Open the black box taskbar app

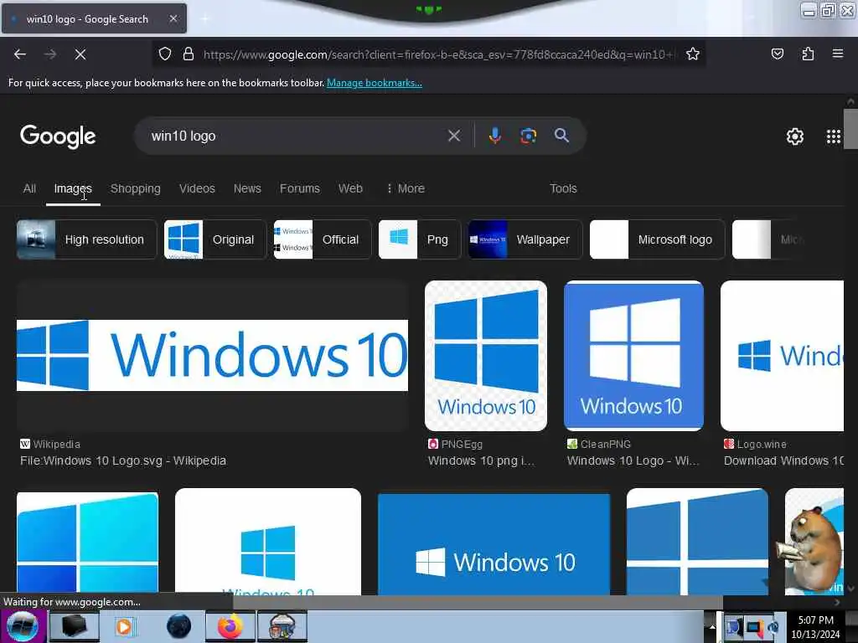tap(74, 626)
